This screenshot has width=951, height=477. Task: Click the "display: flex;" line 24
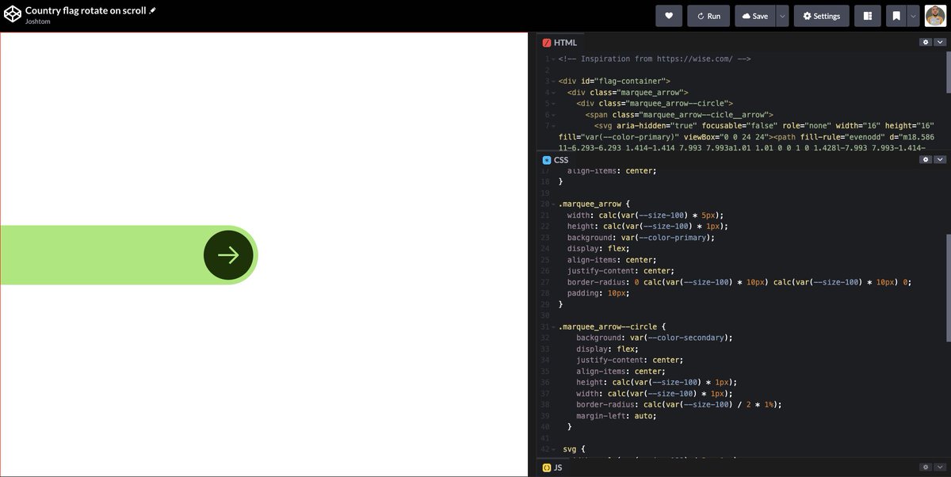(599, 249)
